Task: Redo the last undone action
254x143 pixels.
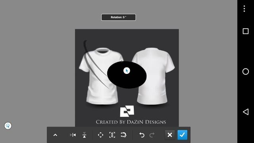Action: click(152, 135)
